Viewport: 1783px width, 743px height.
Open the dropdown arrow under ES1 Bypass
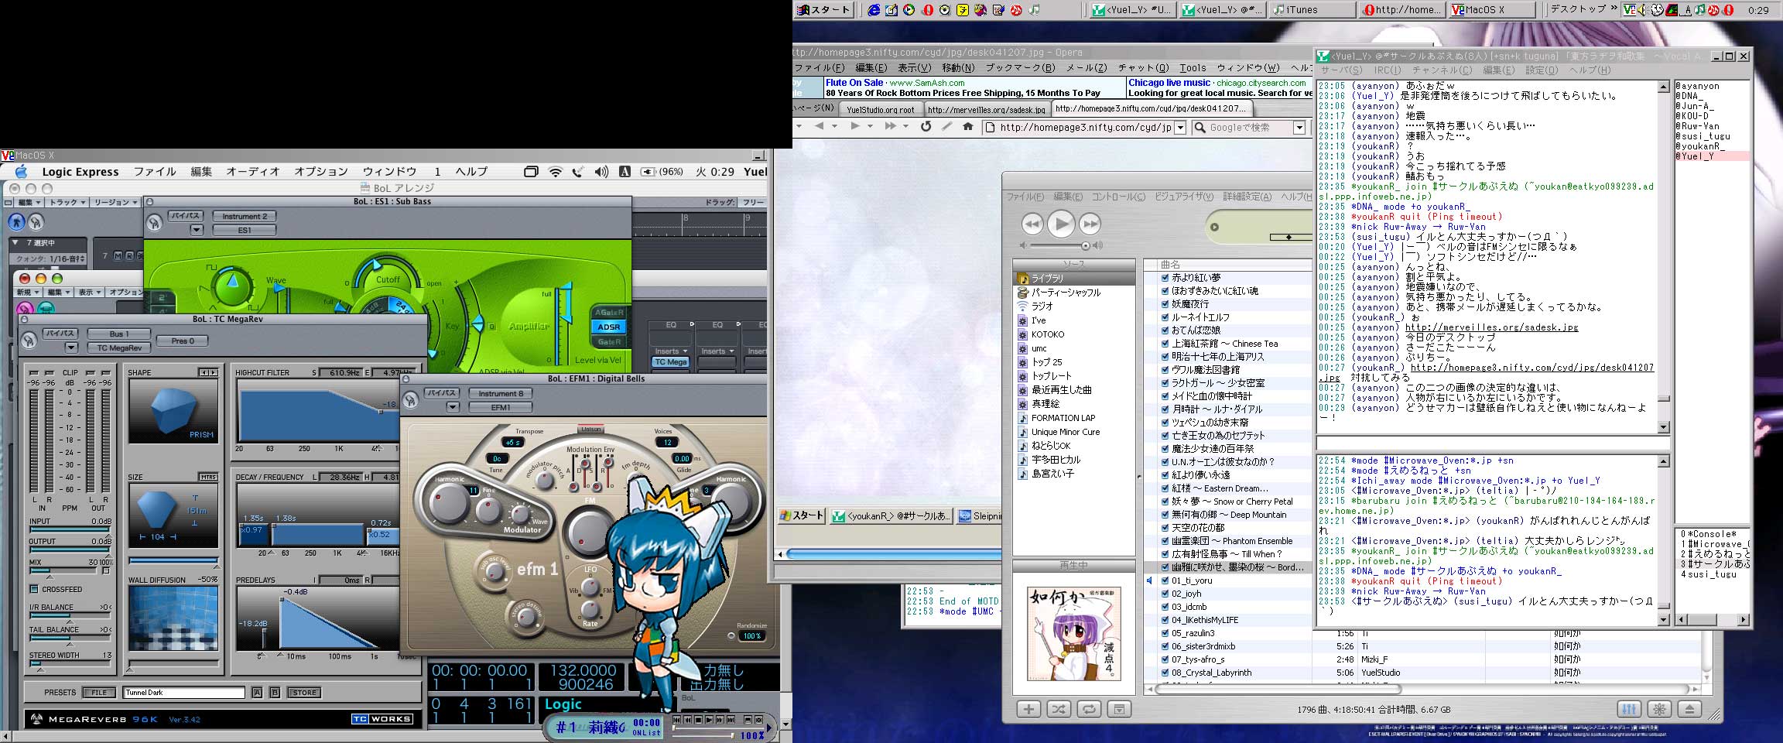(x=197, y=230)
